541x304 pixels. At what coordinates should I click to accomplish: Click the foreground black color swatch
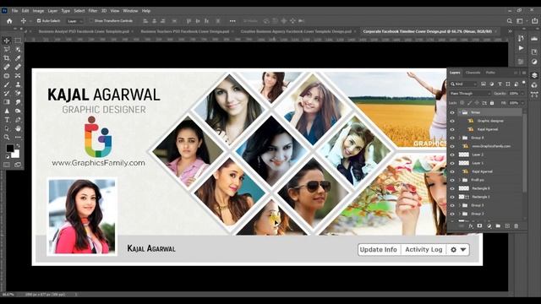[x=9, y=149]
